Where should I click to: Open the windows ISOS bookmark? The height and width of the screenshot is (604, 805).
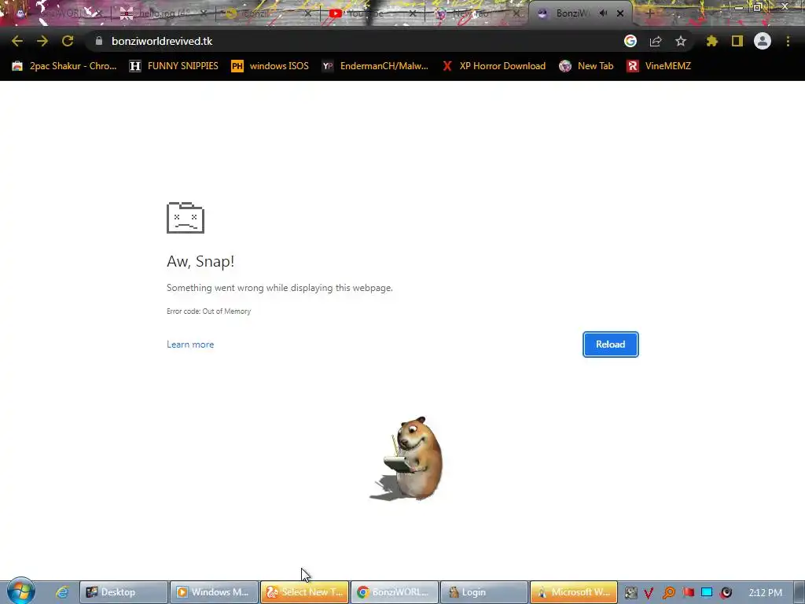coord(270,66)
